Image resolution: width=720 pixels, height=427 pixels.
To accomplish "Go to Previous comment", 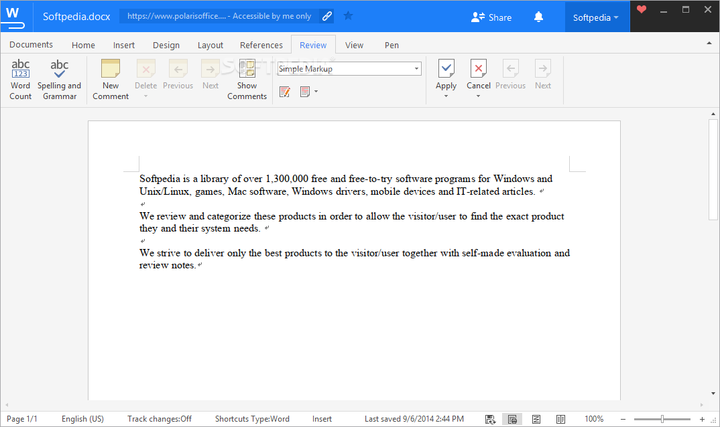I will (178, 75).
